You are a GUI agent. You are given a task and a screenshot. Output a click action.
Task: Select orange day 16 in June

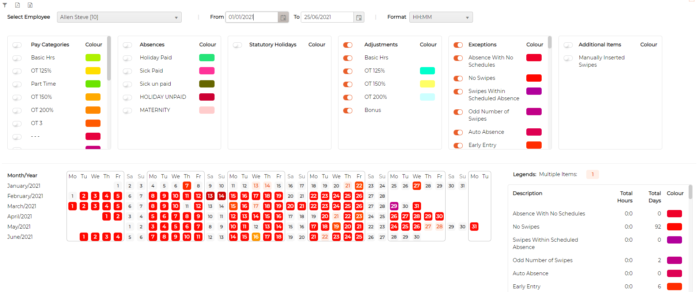tap(256, 237)
